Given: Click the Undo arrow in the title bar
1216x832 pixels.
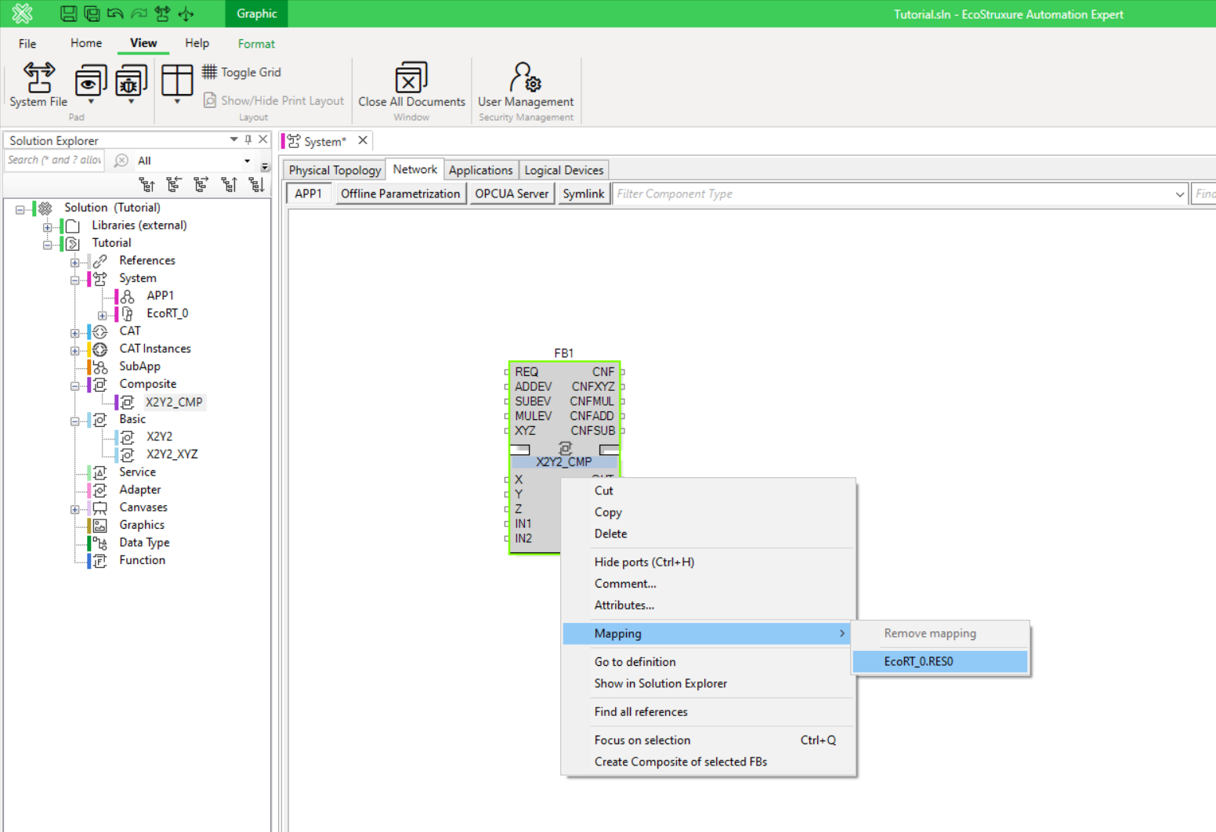Looking at the screenshot, I should [x=115, y=13].
